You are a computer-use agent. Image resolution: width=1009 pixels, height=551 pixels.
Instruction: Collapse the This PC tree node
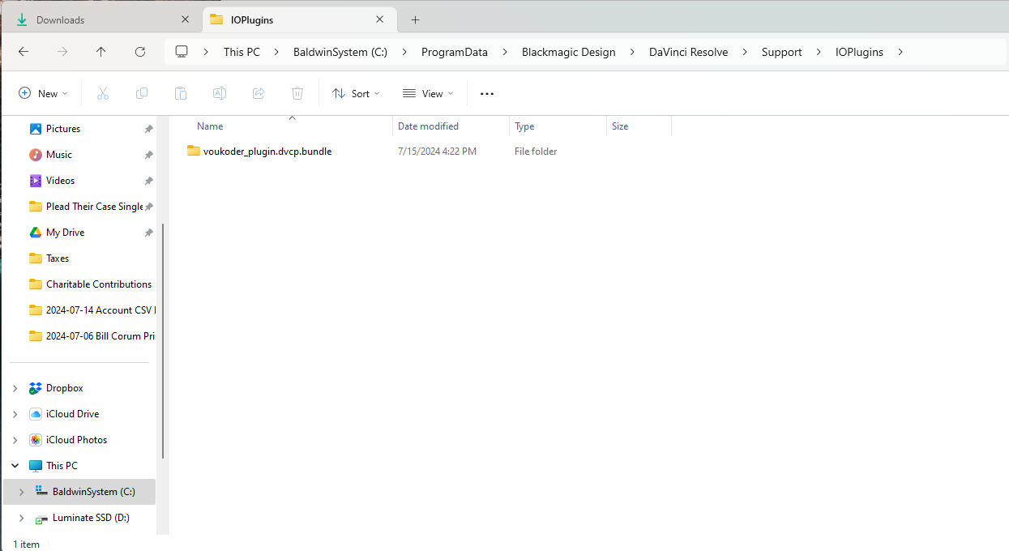pyautogui.click(x=15, y=466)
